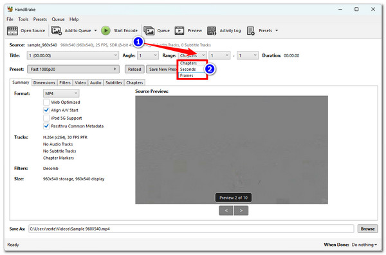
Task: Open the Fast 1080p30 preset selector
Action: tap(73, 70)
